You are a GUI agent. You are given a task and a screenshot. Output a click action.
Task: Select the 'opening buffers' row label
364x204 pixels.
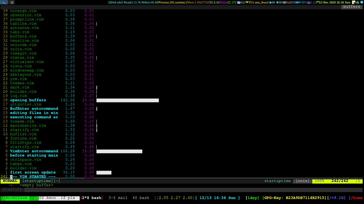click(28, 100)
